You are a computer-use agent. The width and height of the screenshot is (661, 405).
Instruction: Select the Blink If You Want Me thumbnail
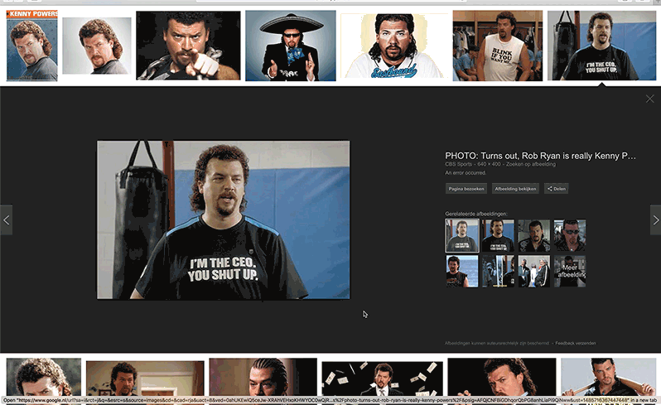[498, 46]
